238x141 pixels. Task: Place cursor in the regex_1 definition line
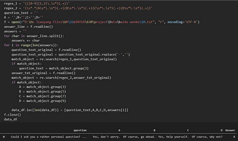37,3
